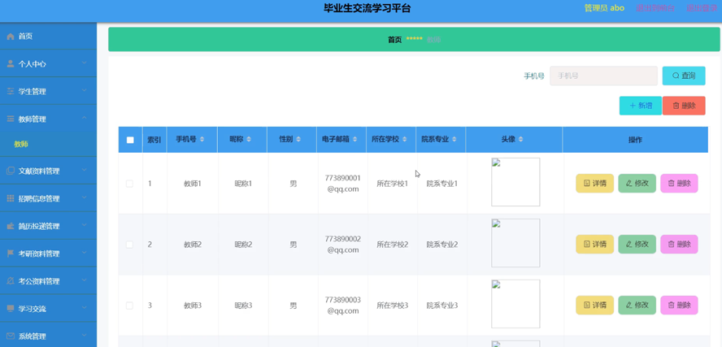Screen dimensions: 722x347
Task: Click email cell 773890001@qq.com
Action: (x=343, y=183)
